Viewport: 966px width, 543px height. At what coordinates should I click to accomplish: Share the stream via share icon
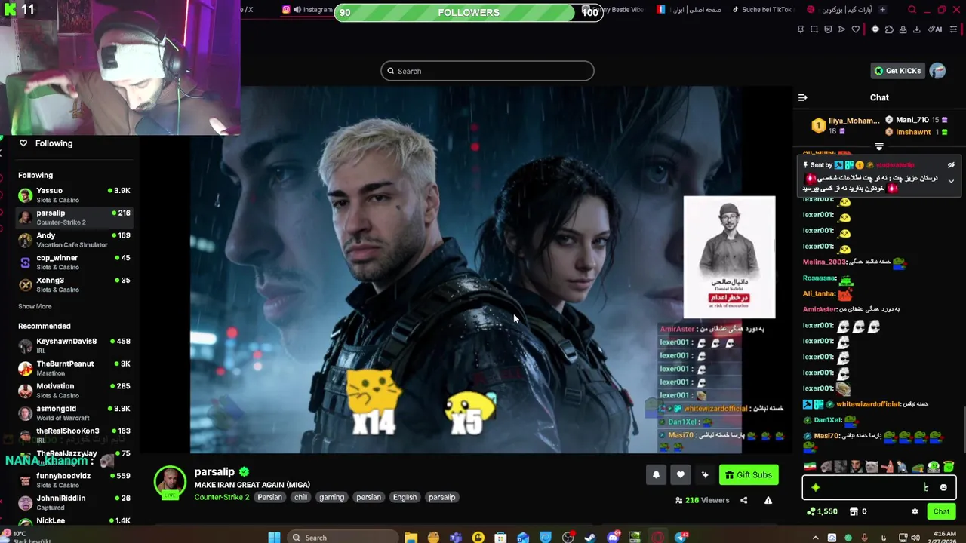pos(743,500)
